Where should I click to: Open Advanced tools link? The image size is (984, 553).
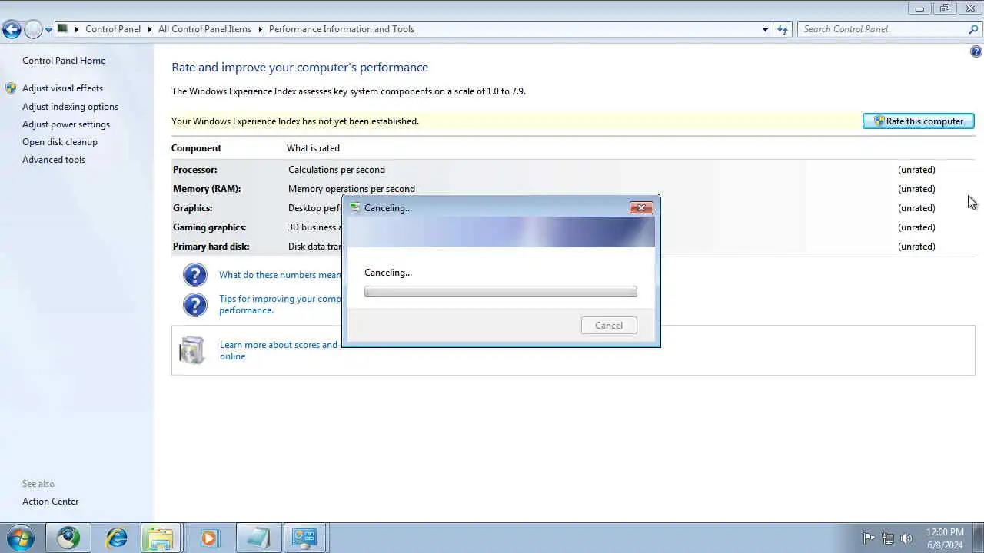coord(54,160)
